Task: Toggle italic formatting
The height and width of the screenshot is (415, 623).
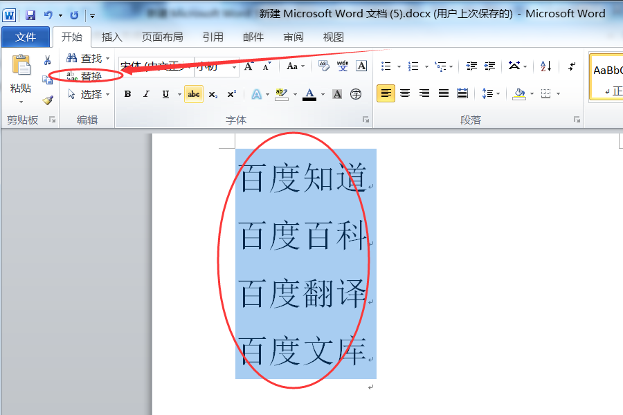Action: (147, 94)
